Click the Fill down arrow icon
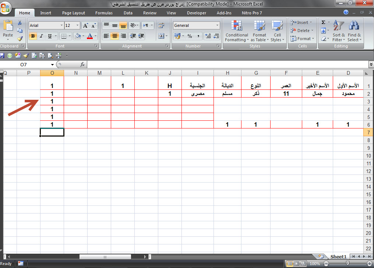Viewport: 374px width, 268px height. point(324,31)
